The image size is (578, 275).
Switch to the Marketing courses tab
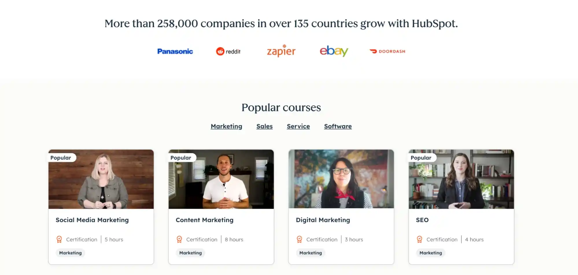click(226, 126)
